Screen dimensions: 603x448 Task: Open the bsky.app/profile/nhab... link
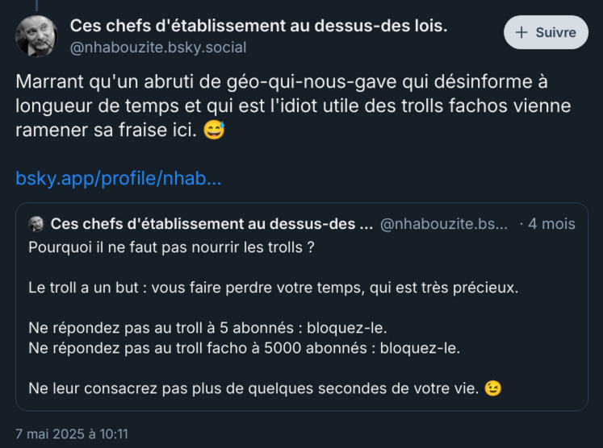(118, 178)
